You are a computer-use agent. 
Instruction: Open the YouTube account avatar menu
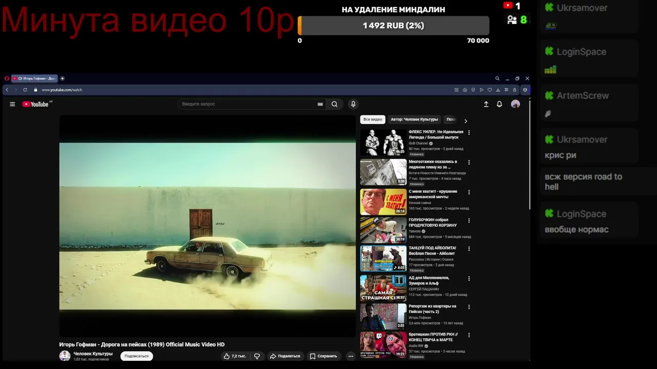(515, 104)
